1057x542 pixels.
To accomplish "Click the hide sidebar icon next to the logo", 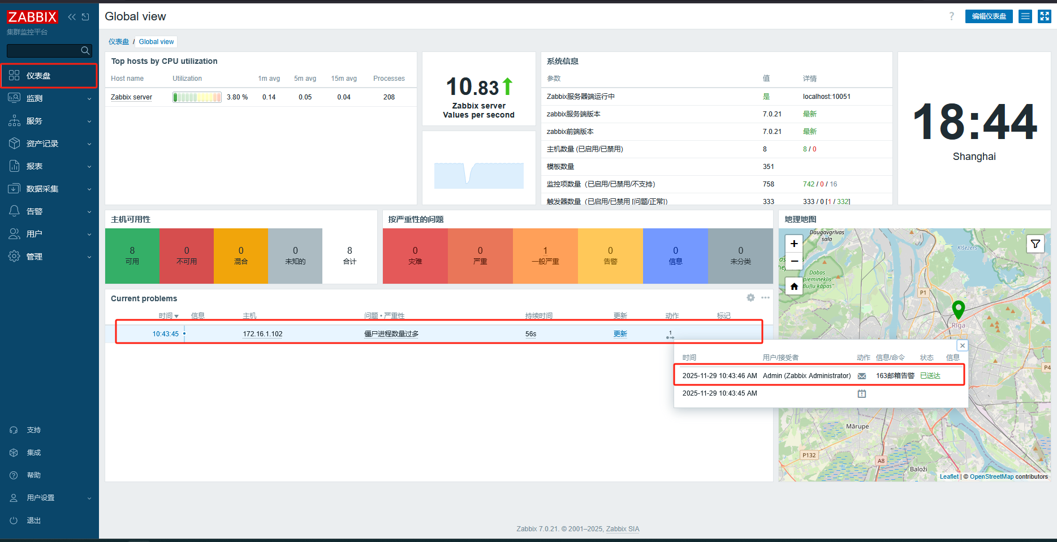I will pos(85,17).
